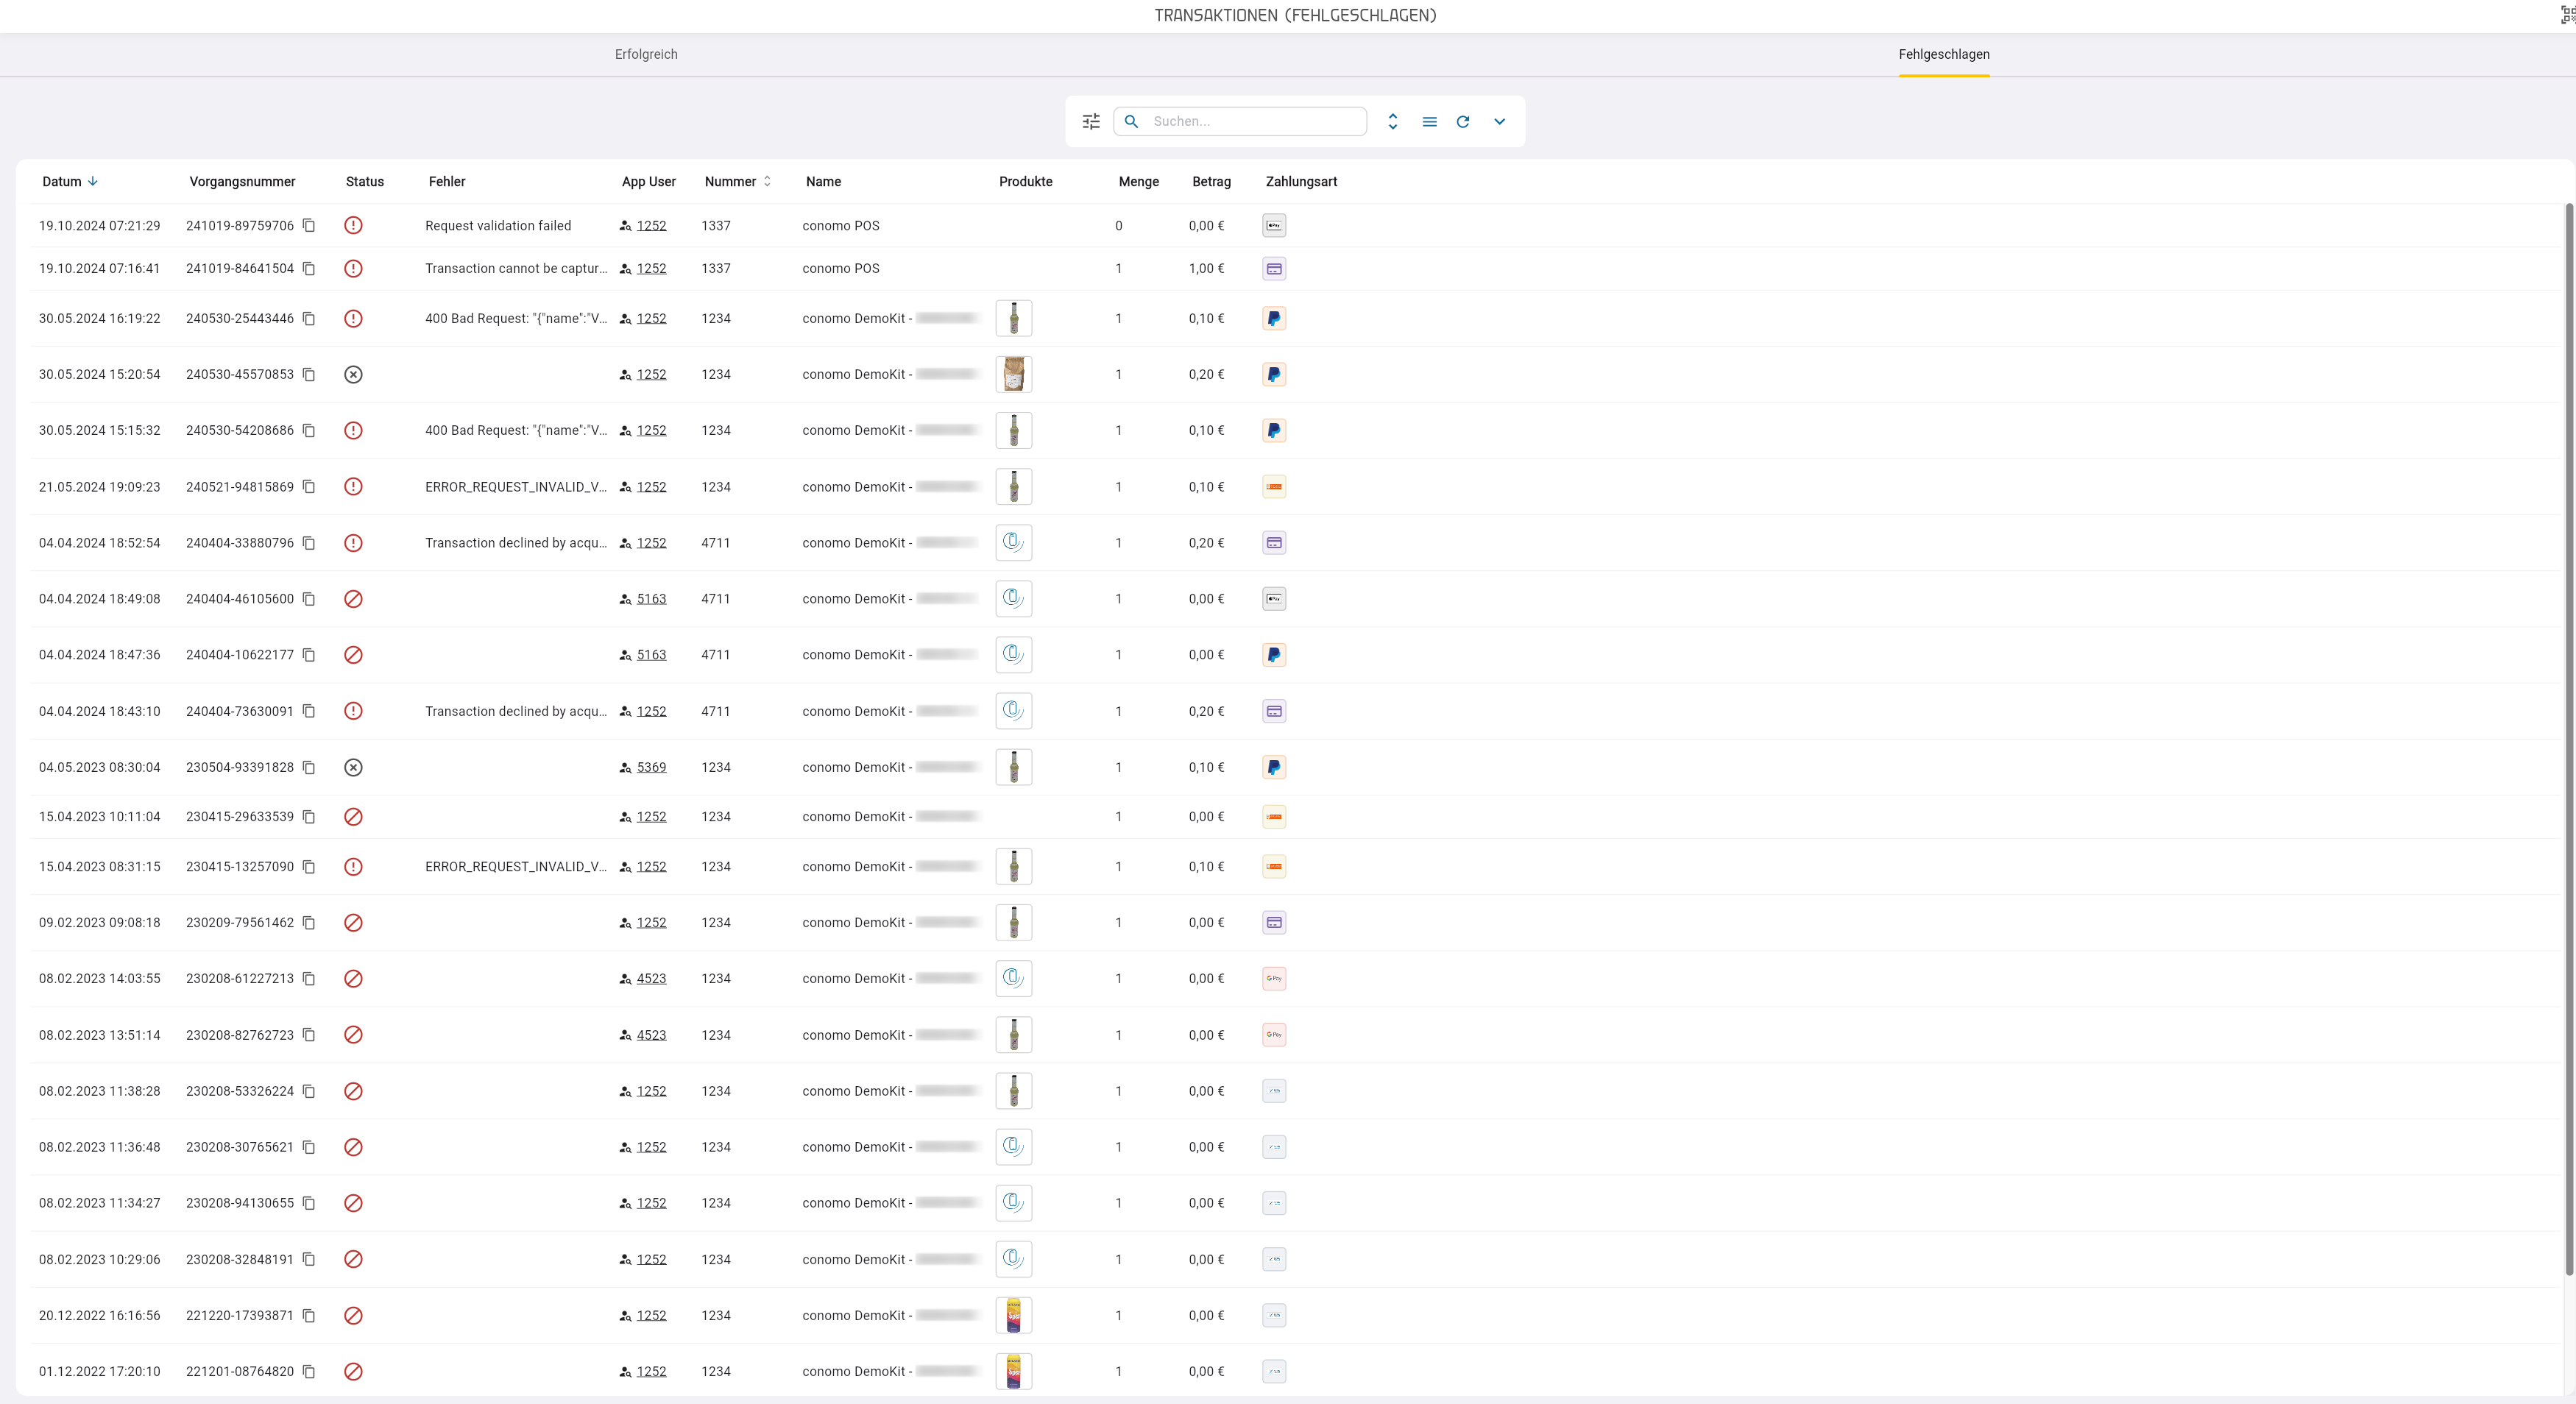Screen dimensions: 2576x1404
Task: Click error text "Transaction cannot be captur..."
Action: pyautogui.click(x=516, y=268)
